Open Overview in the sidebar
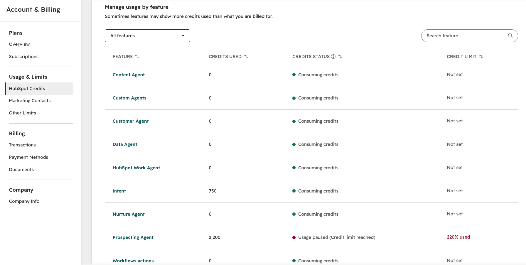The height and width of the screenshot is (265, 526). tap(19, 44)
